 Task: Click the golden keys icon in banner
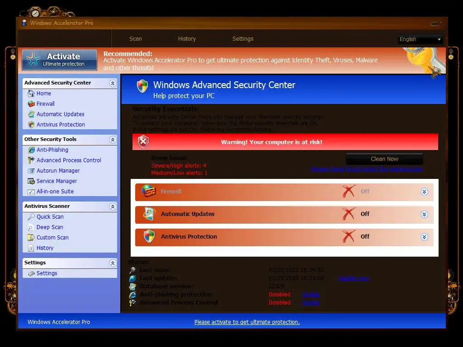[x=425, y=62]
